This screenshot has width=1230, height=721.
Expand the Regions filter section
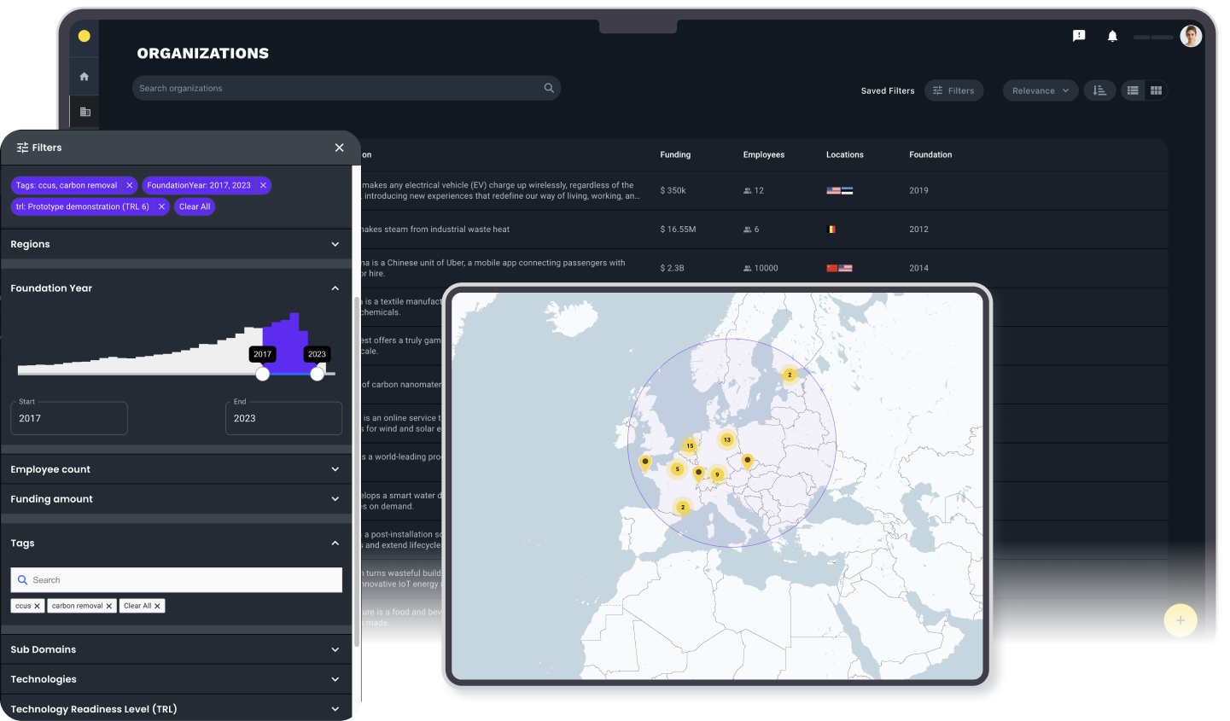click(x=335, y=244)
